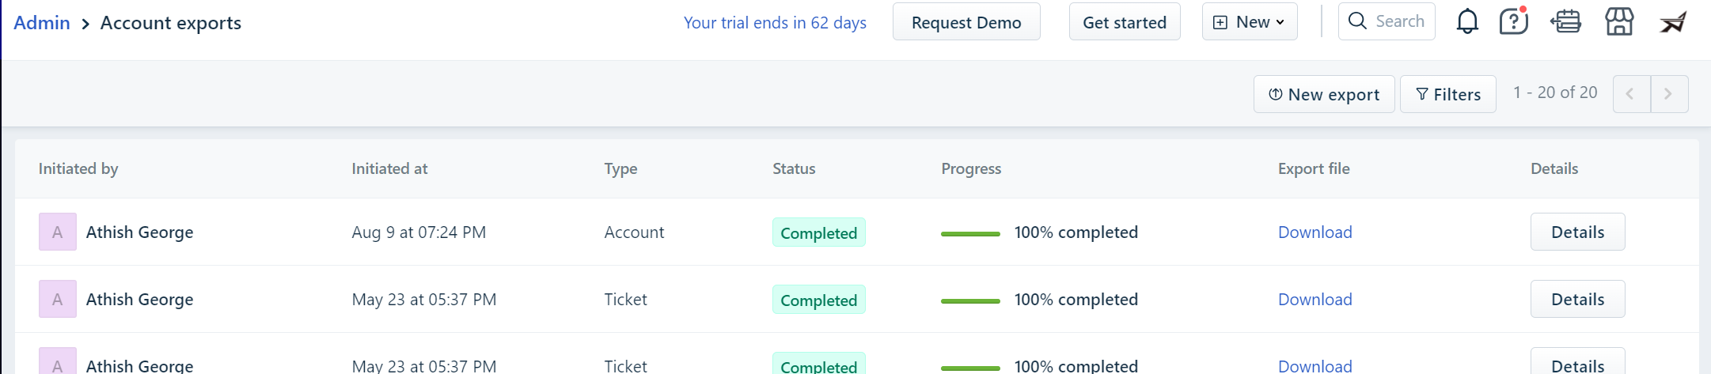Open the New dropdown menu

pos(1250,21)
